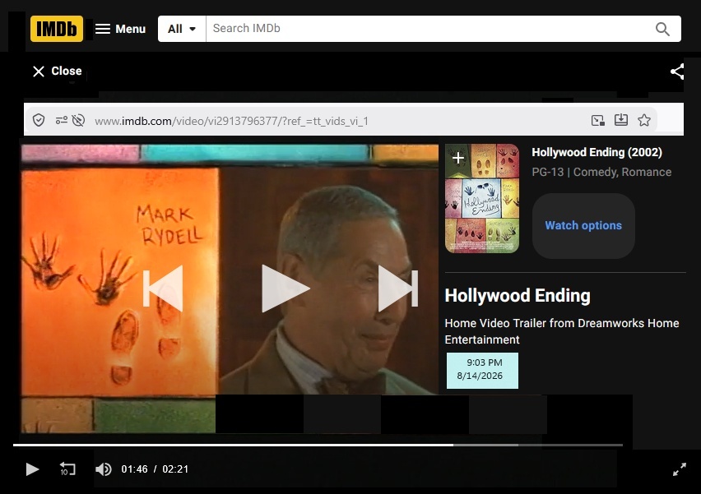The image size is (701, 494).
Task: Click the PG-13 Comedy, Romance text
Action: tap(601, 172)
